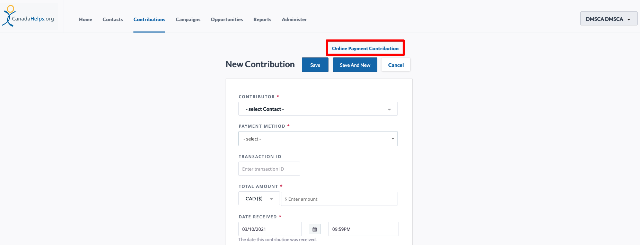The height and width of the screenshot is (245, 640).
Task: Open the CAD ($) currency dropdown
Action: tap(259, 199)
